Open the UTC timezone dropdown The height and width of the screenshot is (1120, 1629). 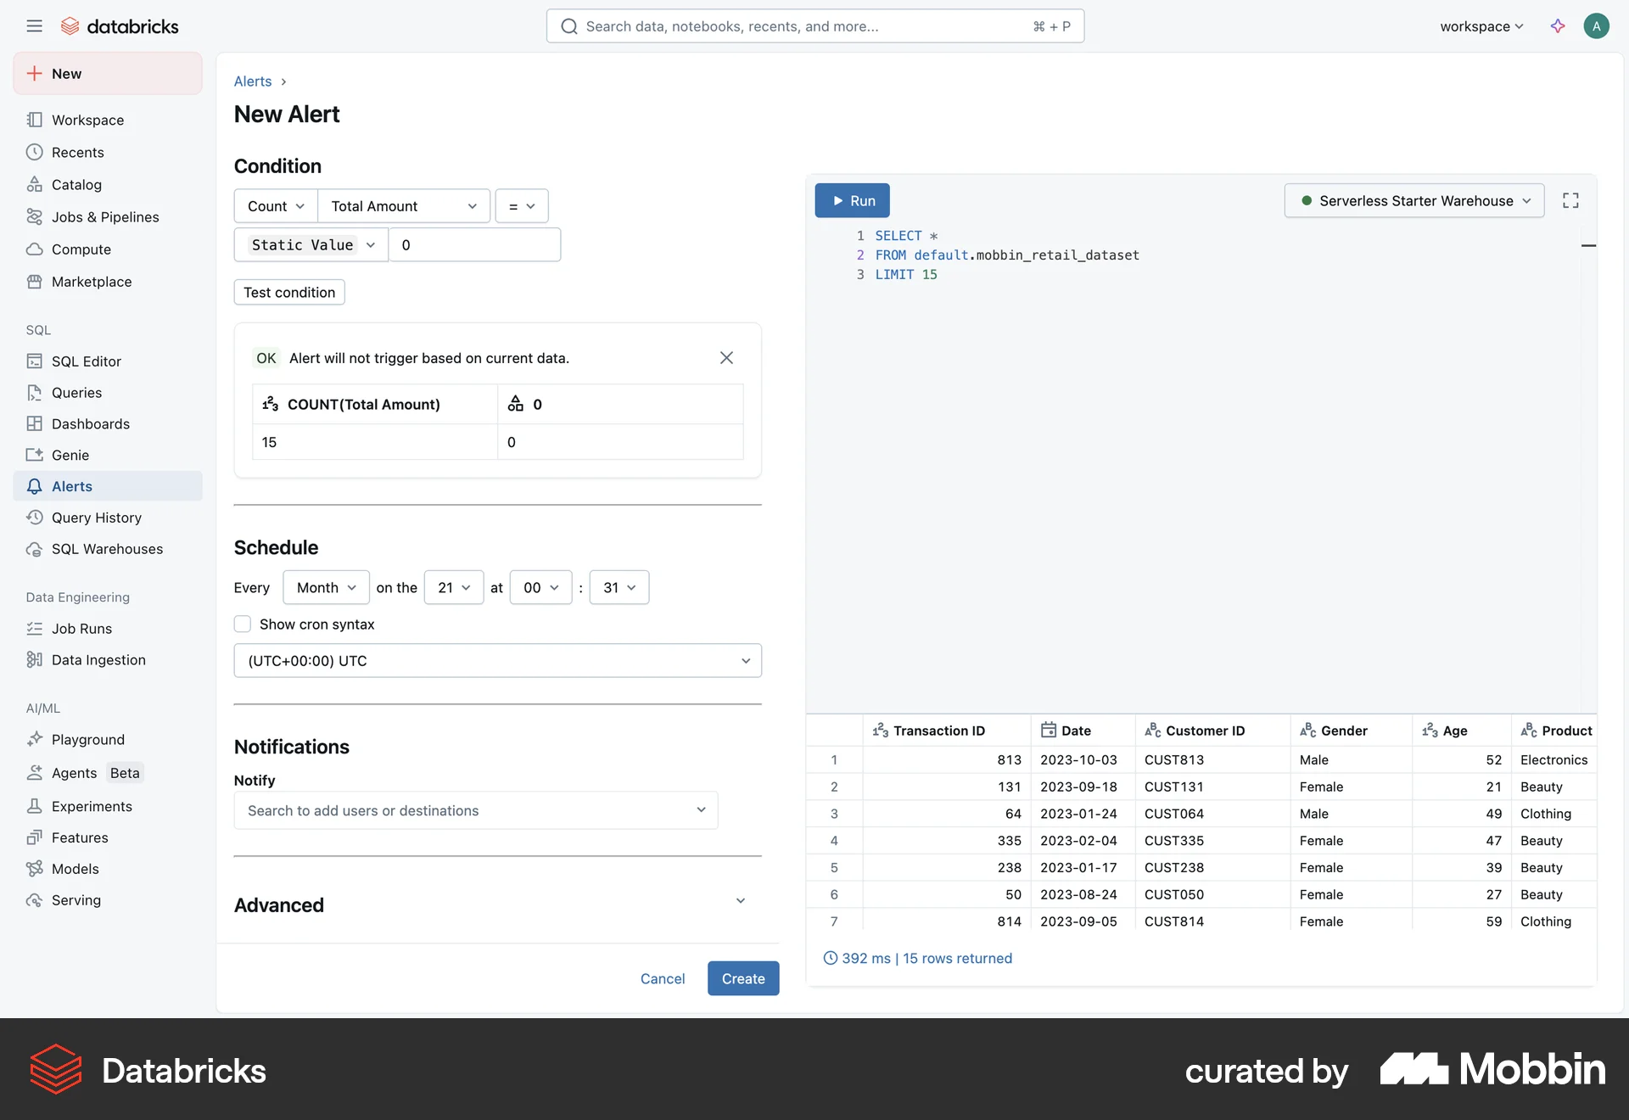click(x=497, y=660)
